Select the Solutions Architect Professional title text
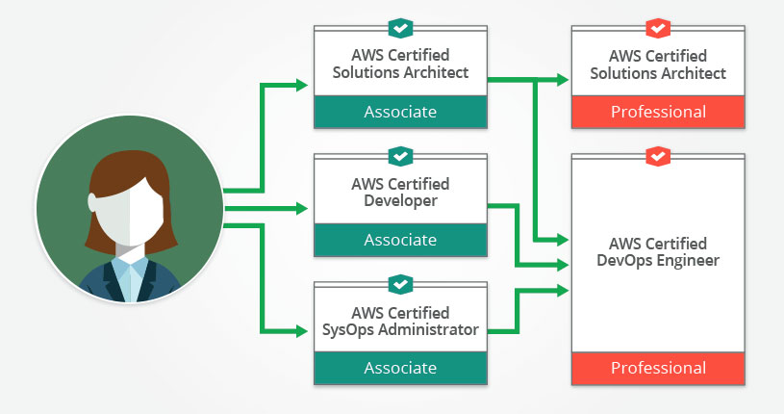The image size is (784, 414). [x=658, y=65]
